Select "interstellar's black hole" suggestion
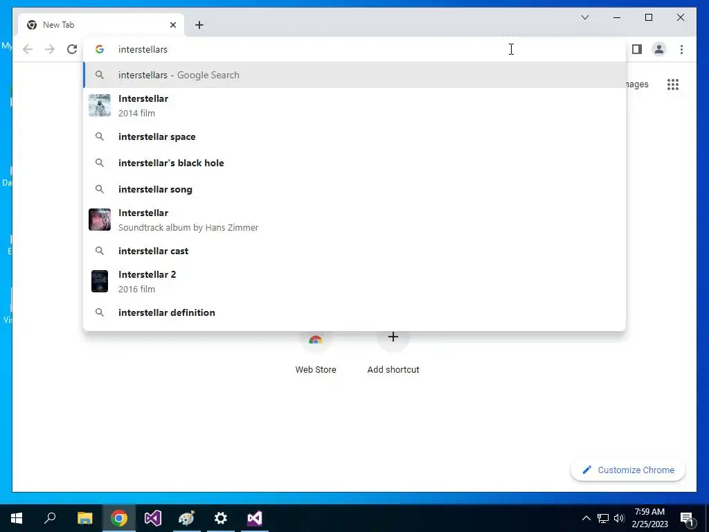Viewport: 709px width, 532px height. [x=355, y=163]
